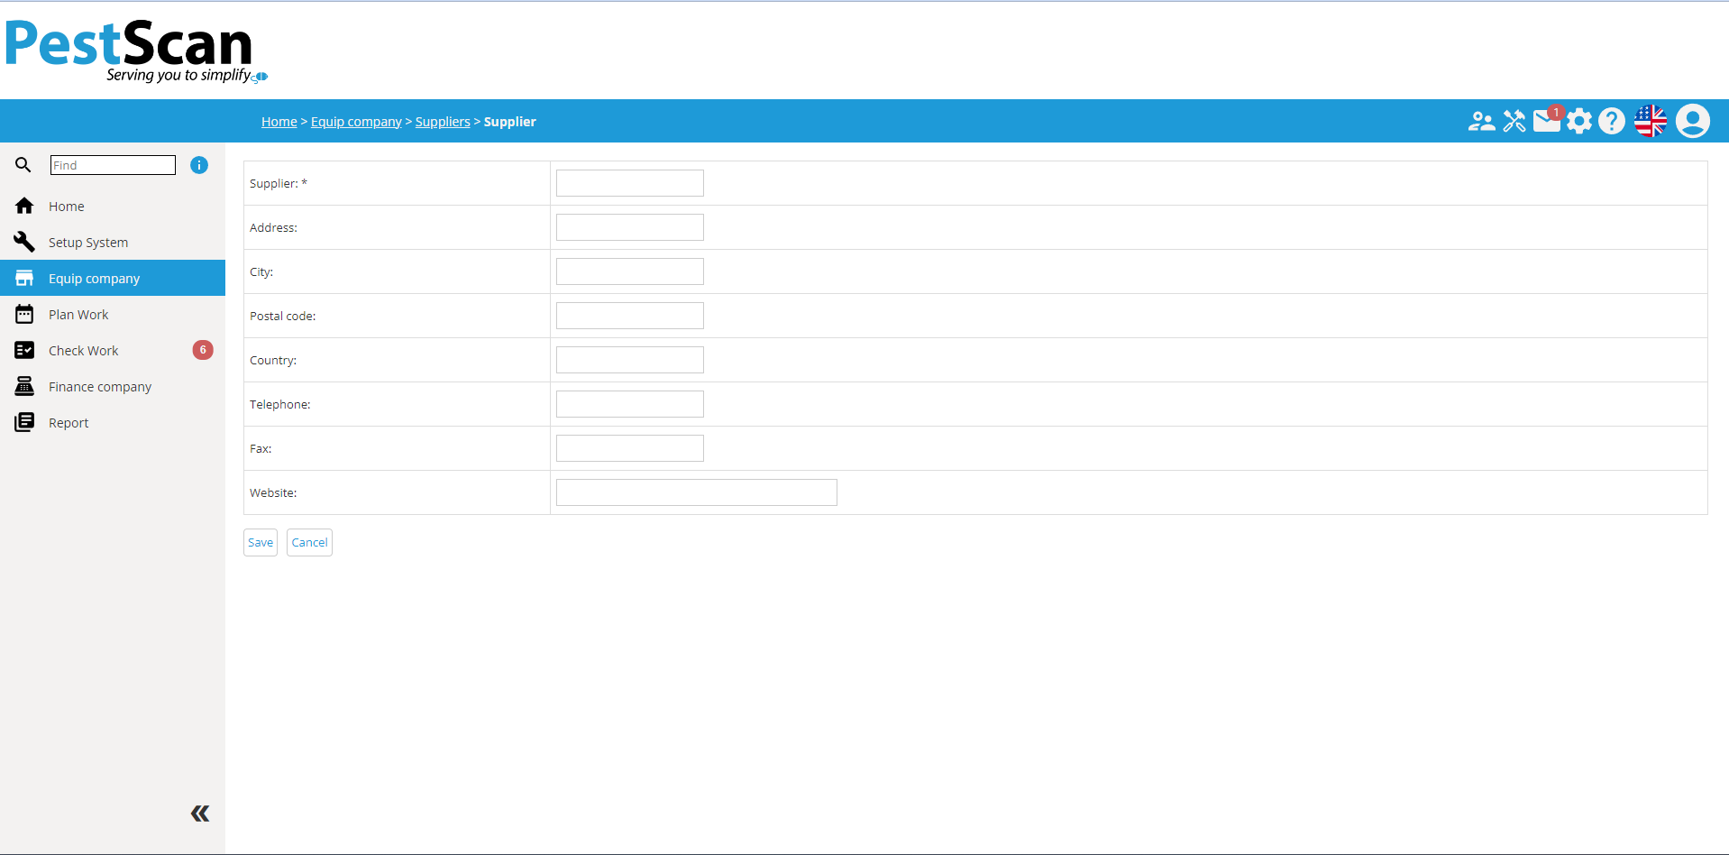Follow the Suppliers breadcrumb link
This screenshot has height=855, width=1729.
tap(443, 122)
